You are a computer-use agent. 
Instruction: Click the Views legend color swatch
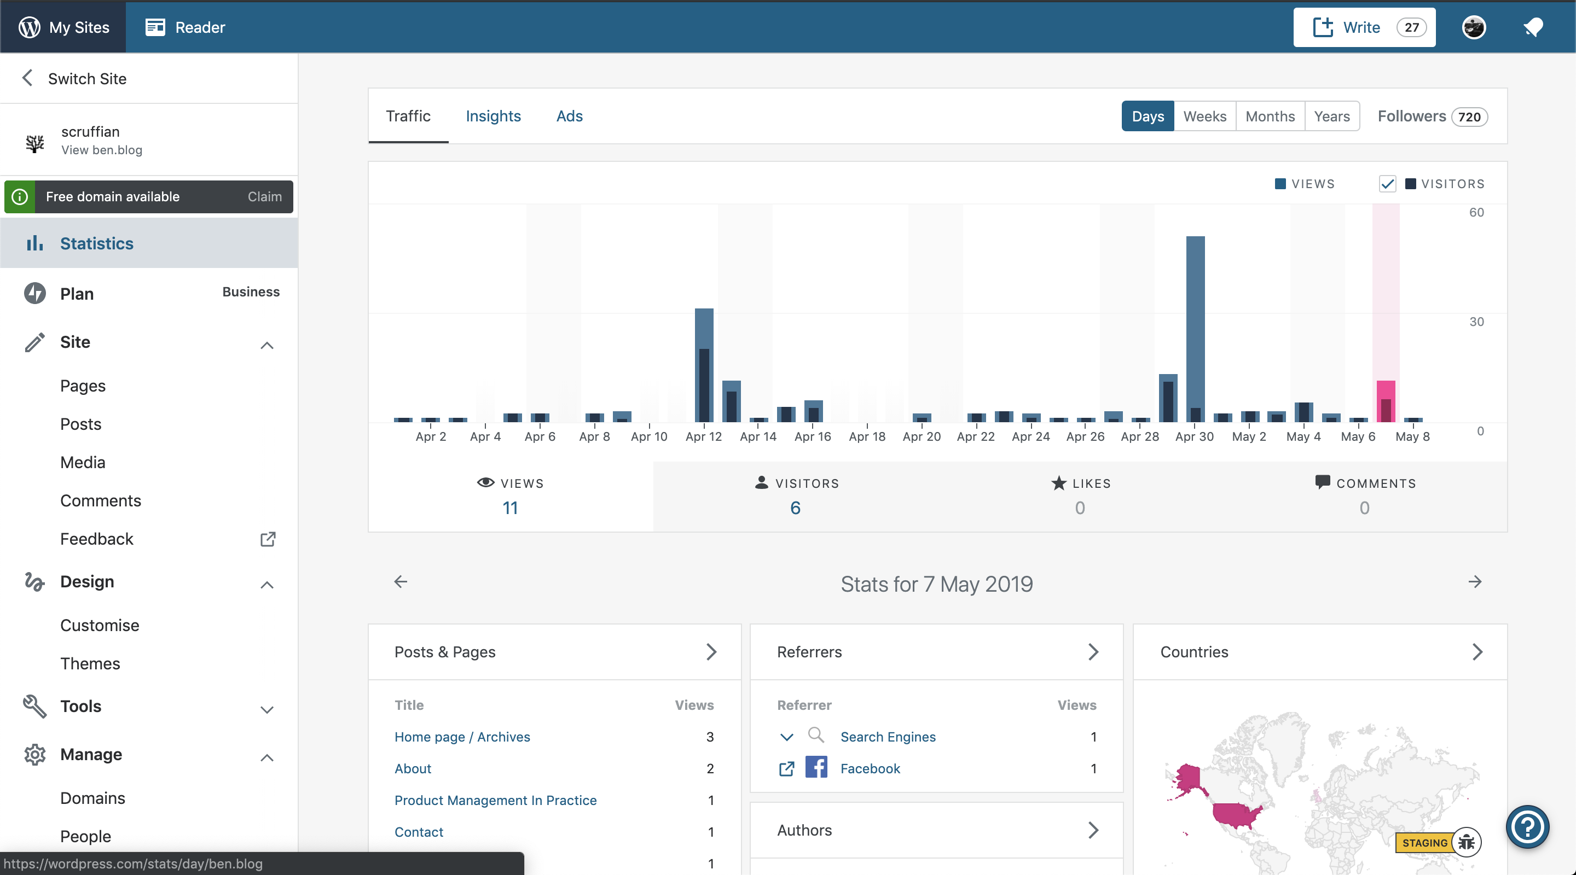[1280, 183]
